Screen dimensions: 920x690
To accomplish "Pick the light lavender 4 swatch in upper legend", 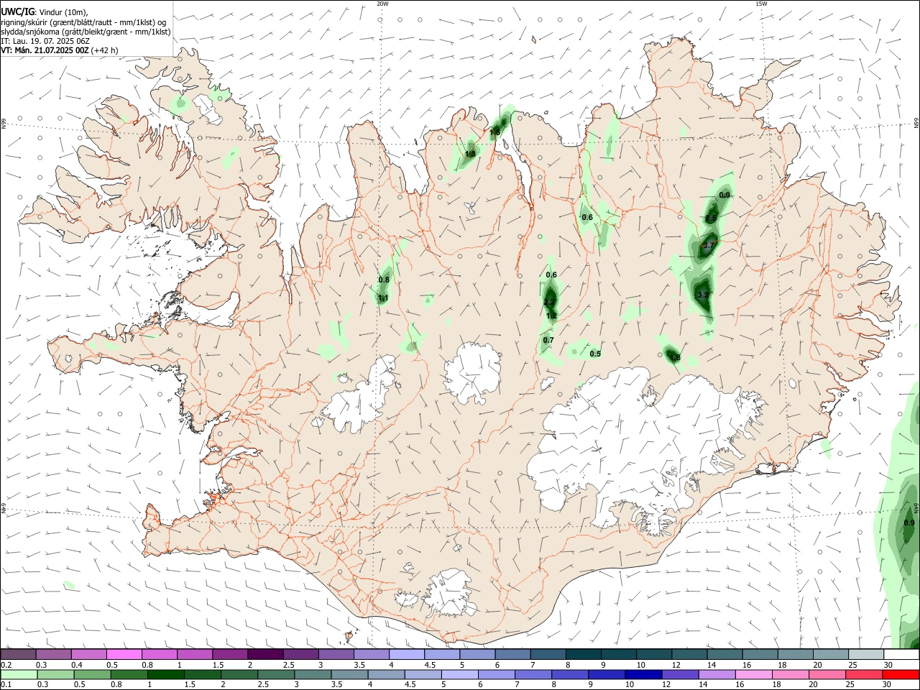I will 407,655.
